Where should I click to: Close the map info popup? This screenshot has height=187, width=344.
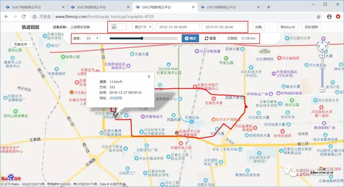click(x=149, y=77)
